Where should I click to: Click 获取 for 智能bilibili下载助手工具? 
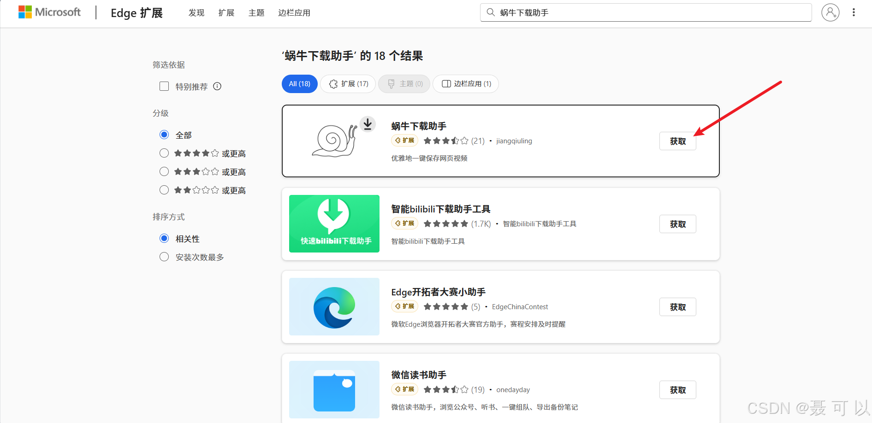pos(678,224)
